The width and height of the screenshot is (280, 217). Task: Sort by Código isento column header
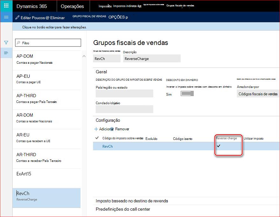183,139
